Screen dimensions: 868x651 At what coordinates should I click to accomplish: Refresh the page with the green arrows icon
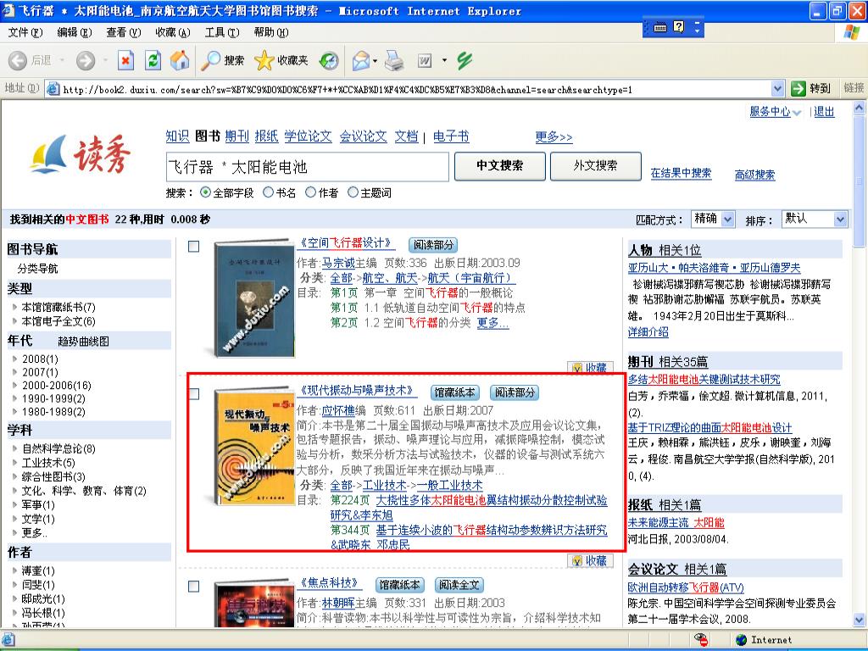(x=153, y=60)
